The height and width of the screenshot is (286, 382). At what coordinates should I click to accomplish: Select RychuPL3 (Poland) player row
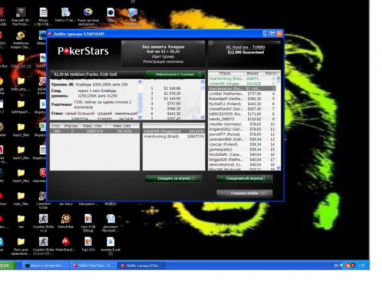(242, 104)
